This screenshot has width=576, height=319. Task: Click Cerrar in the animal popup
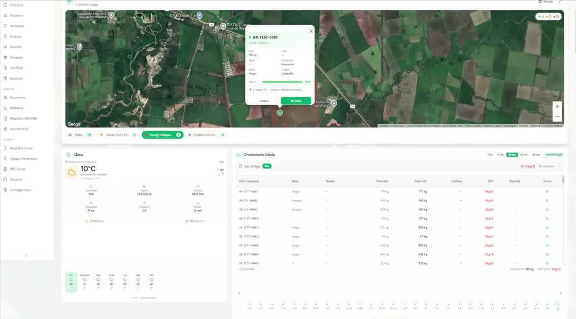click(x=264, y=101)
